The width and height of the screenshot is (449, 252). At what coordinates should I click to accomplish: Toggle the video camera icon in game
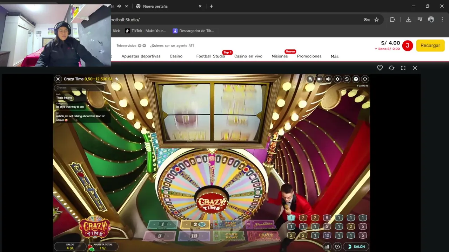pos(319,79)
